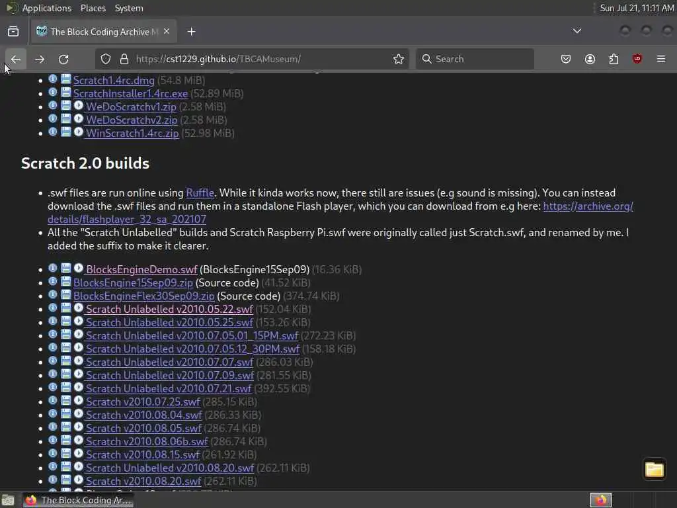Click floppy icon for Scratch Unlabelled v2010.05.25.swf

pos(65,321)
